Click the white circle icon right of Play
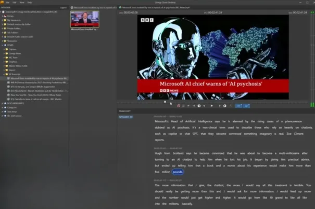 225,106
